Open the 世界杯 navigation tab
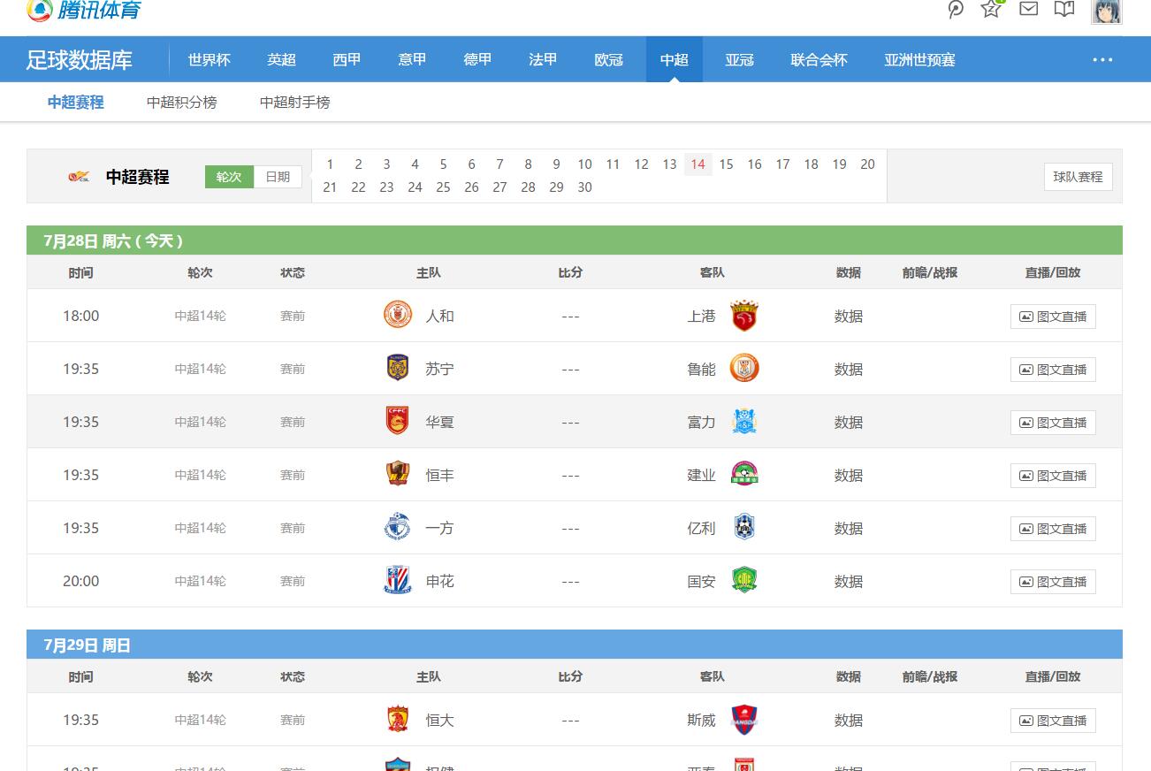1151x771 pixels. [x=209, y=59]
